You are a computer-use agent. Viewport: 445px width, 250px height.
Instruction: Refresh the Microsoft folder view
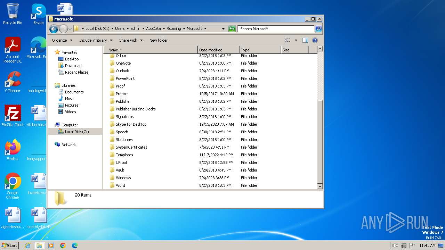(232, 29)
